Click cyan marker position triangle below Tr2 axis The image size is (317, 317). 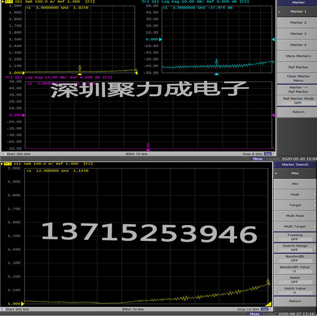click(216, 74)
